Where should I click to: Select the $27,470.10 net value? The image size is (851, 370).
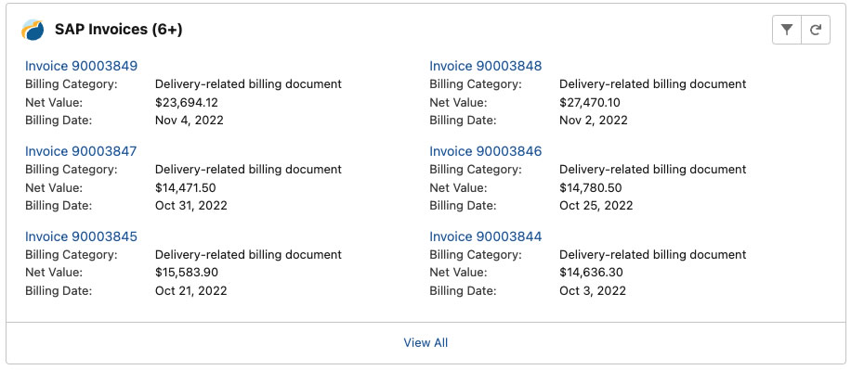click(x=590, y=102)
